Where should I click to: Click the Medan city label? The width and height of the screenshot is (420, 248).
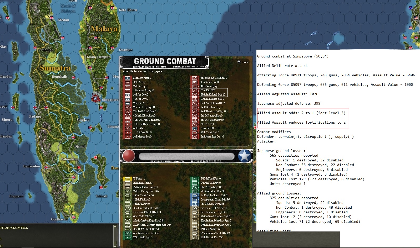click(64, 20)
